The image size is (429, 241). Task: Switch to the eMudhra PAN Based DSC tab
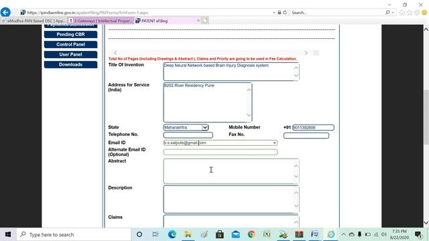pos(34,21)
